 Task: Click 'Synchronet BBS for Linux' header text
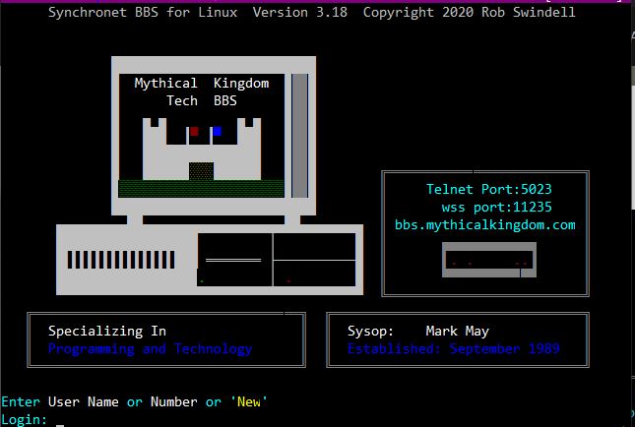point(143,12)
